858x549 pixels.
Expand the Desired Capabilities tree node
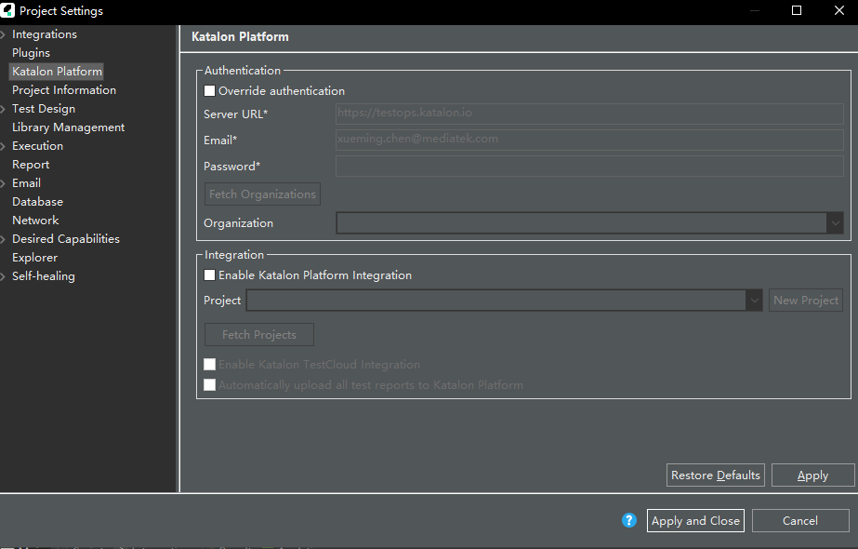point(4,239)
